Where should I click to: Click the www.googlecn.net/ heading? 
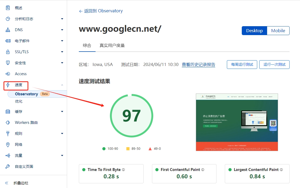coord(120,29)
